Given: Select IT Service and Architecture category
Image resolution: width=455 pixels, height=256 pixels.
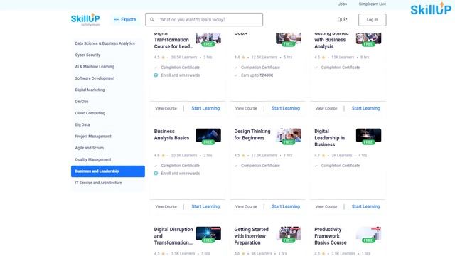Looking at the screenshot, I should [98, 183].
